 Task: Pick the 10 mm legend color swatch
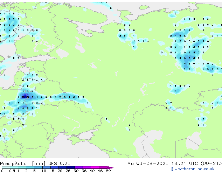click(x=46, y=167)
